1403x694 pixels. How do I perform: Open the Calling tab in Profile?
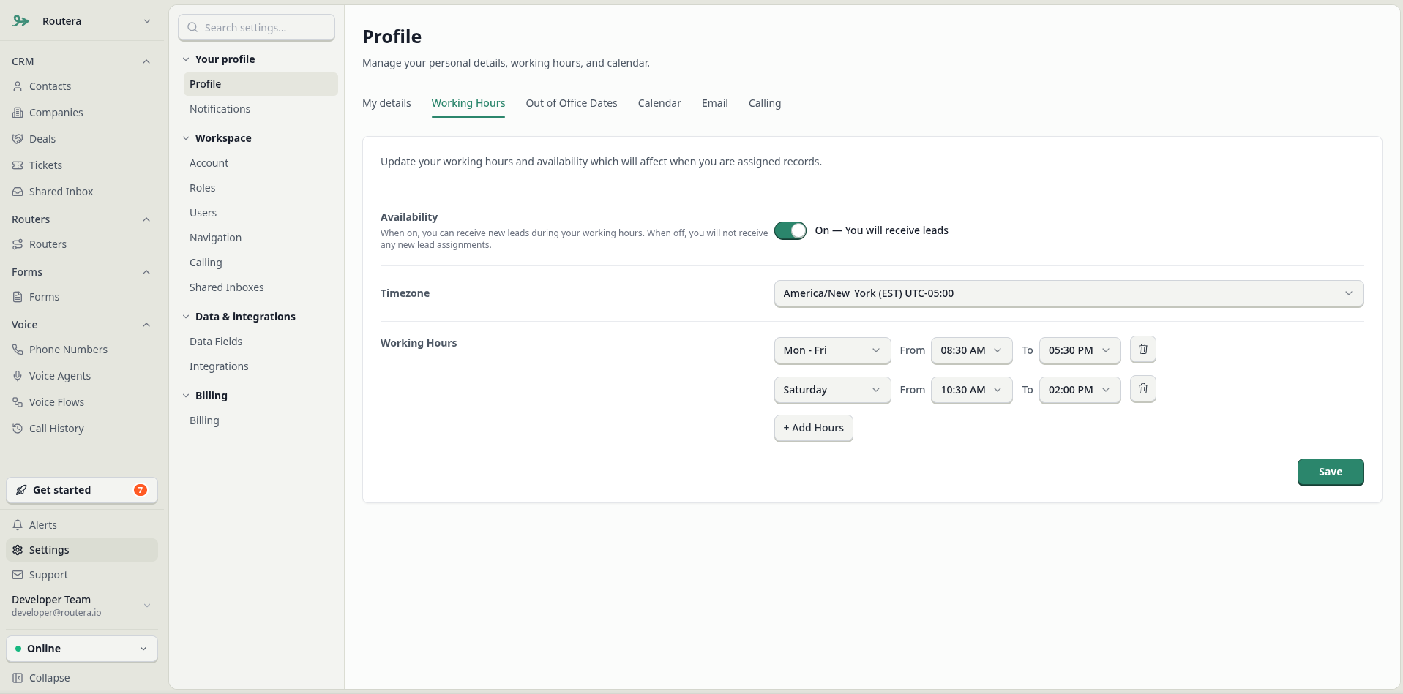[765, 103]
